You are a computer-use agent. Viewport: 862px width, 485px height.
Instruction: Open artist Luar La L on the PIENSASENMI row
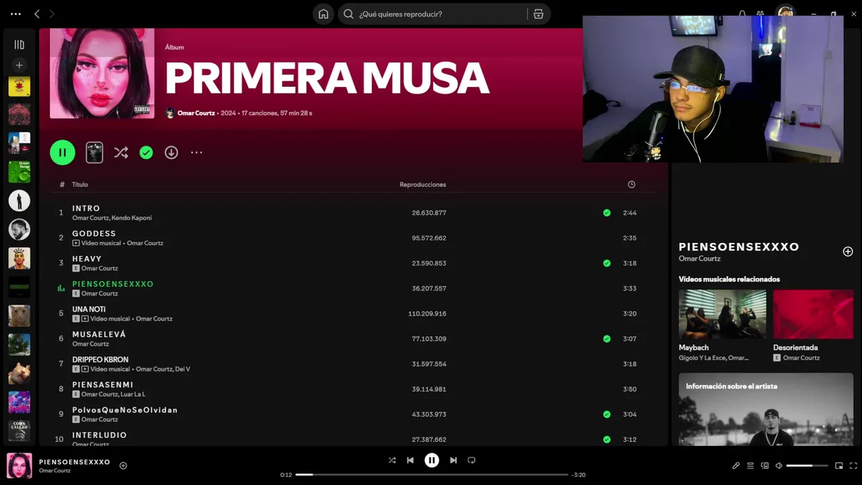133,394
